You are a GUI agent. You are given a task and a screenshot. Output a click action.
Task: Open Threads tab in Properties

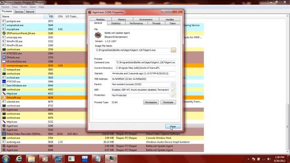coord(156,24)
